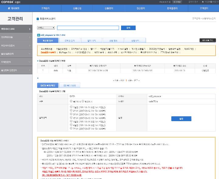Click the 로그아웃 button
This screenshot has height=179, width=219.
[x=177, y=2]
